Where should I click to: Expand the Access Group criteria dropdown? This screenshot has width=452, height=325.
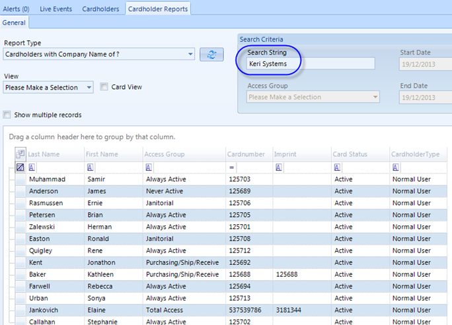tap(375, 97)
